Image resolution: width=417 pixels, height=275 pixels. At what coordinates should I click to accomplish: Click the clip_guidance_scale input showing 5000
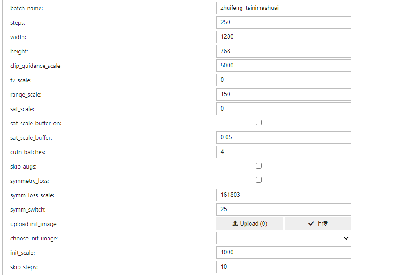(x=283, y=66)
